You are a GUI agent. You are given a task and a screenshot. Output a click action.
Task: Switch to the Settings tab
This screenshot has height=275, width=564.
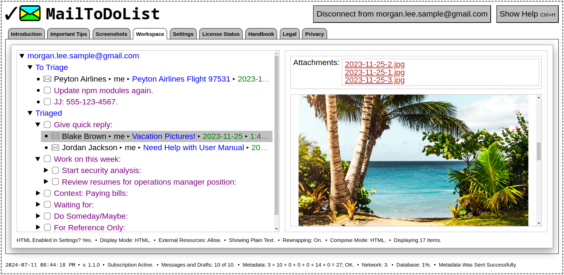183,34
